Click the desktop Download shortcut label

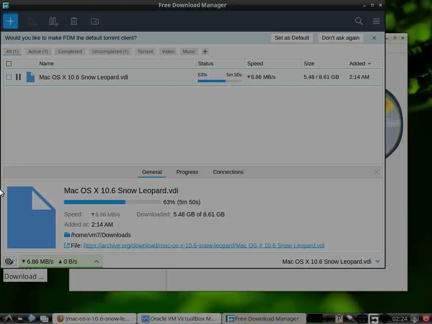click(24, 276)
